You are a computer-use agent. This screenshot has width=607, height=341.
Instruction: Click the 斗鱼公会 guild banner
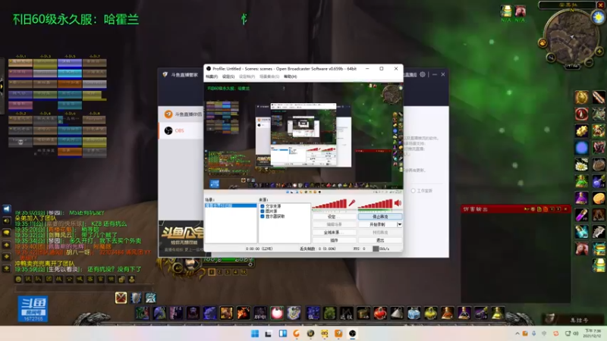pyautogui.click(x=181, y=236)
